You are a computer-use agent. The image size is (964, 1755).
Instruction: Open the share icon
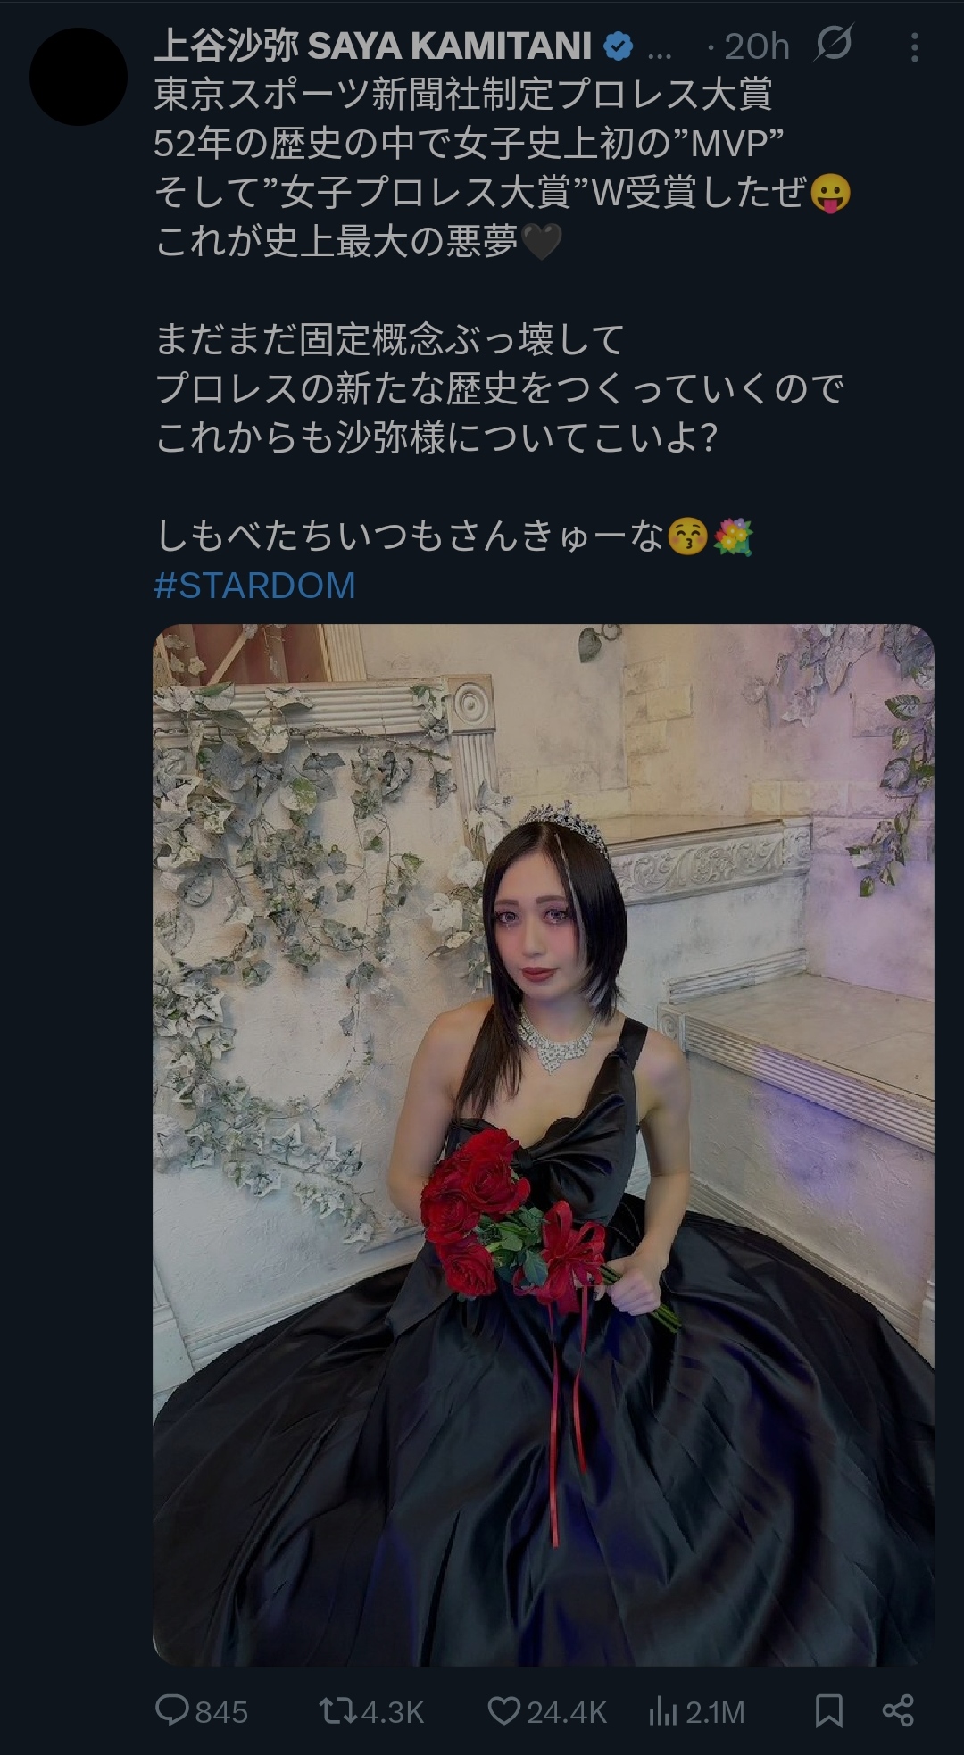coord(898,1710)
